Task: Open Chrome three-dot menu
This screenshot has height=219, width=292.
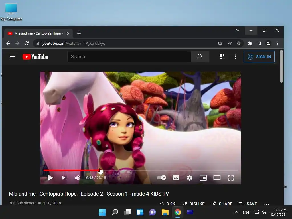Action: pos(277,43)
